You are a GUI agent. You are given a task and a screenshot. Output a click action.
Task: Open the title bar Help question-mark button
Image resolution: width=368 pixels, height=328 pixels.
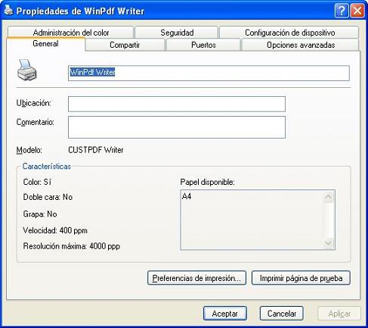341,11
